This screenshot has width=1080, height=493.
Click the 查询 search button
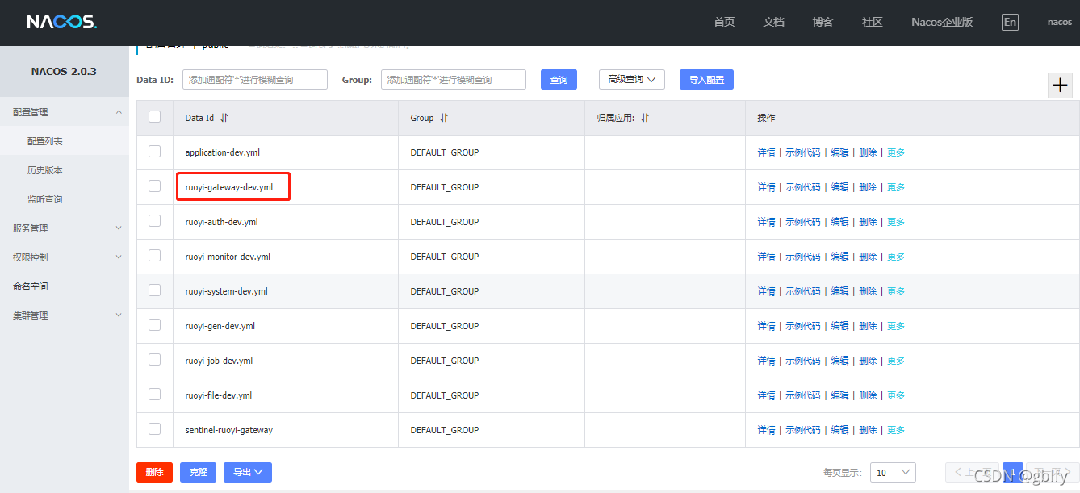coord(559,79)
